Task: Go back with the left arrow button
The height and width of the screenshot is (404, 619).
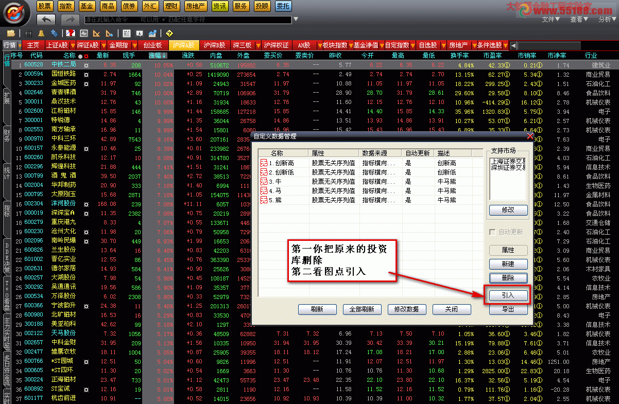Action: pos(46,20)
